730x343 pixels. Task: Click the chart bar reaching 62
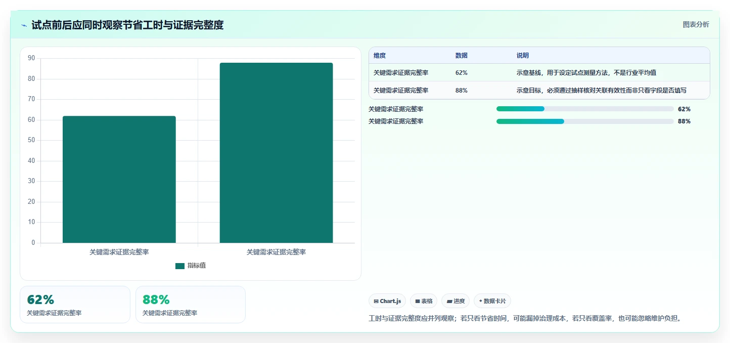point(119,180)
